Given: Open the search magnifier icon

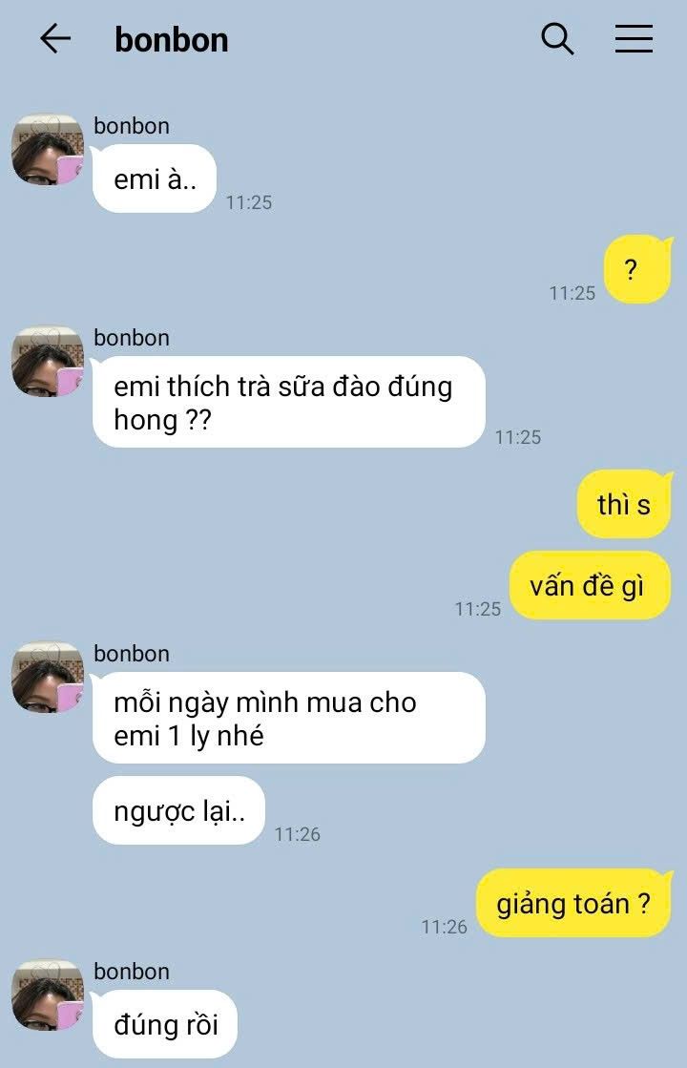Looking at the screenshot, I should pyautogui.click(x=557, y=39).
